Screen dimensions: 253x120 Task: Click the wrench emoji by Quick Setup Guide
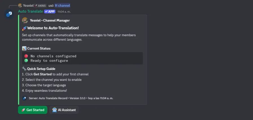click(24, 69)
